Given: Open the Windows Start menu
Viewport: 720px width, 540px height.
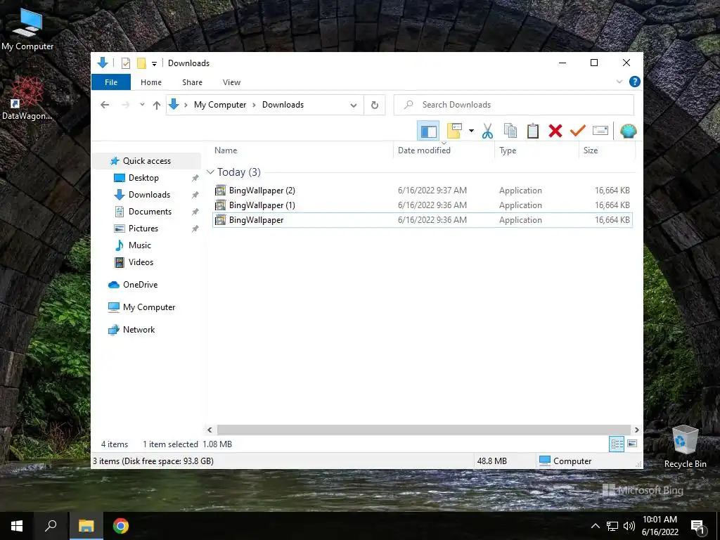Looking at the screenshot, I should point(17,526).
